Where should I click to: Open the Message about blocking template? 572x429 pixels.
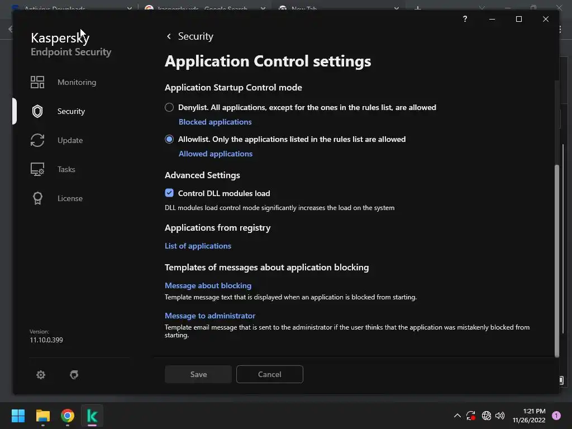point(208,285)
